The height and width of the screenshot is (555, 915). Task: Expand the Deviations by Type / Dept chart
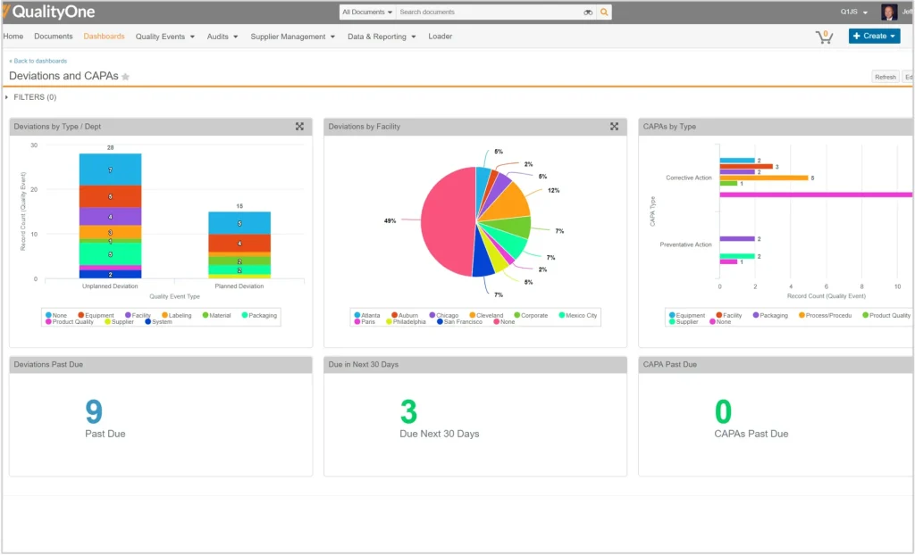click(299, 127)
